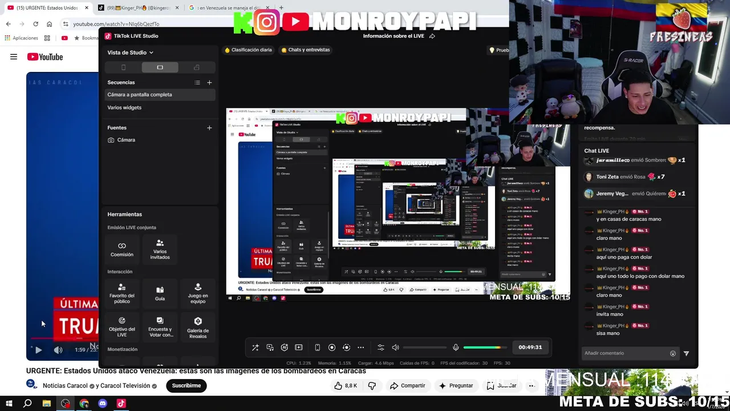Open Windows taskbar search
This screenshot has width=730, height=411.
pyautogui.click(x=27, y=404)
